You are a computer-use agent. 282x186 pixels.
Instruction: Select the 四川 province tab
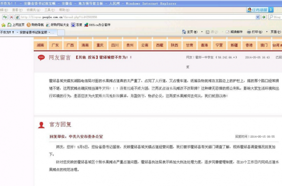(115, 45)
